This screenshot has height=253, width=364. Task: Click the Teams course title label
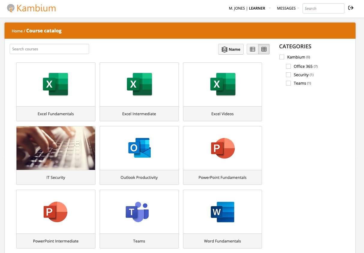click(139, 241)
